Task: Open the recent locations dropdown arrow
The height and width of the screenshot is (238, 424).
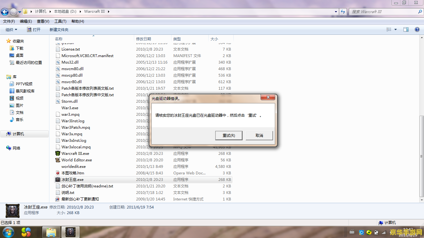Action: 20,12
